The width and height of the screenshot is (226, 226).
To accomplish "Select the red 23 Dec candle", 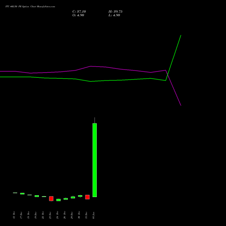I will coord(51,198).
